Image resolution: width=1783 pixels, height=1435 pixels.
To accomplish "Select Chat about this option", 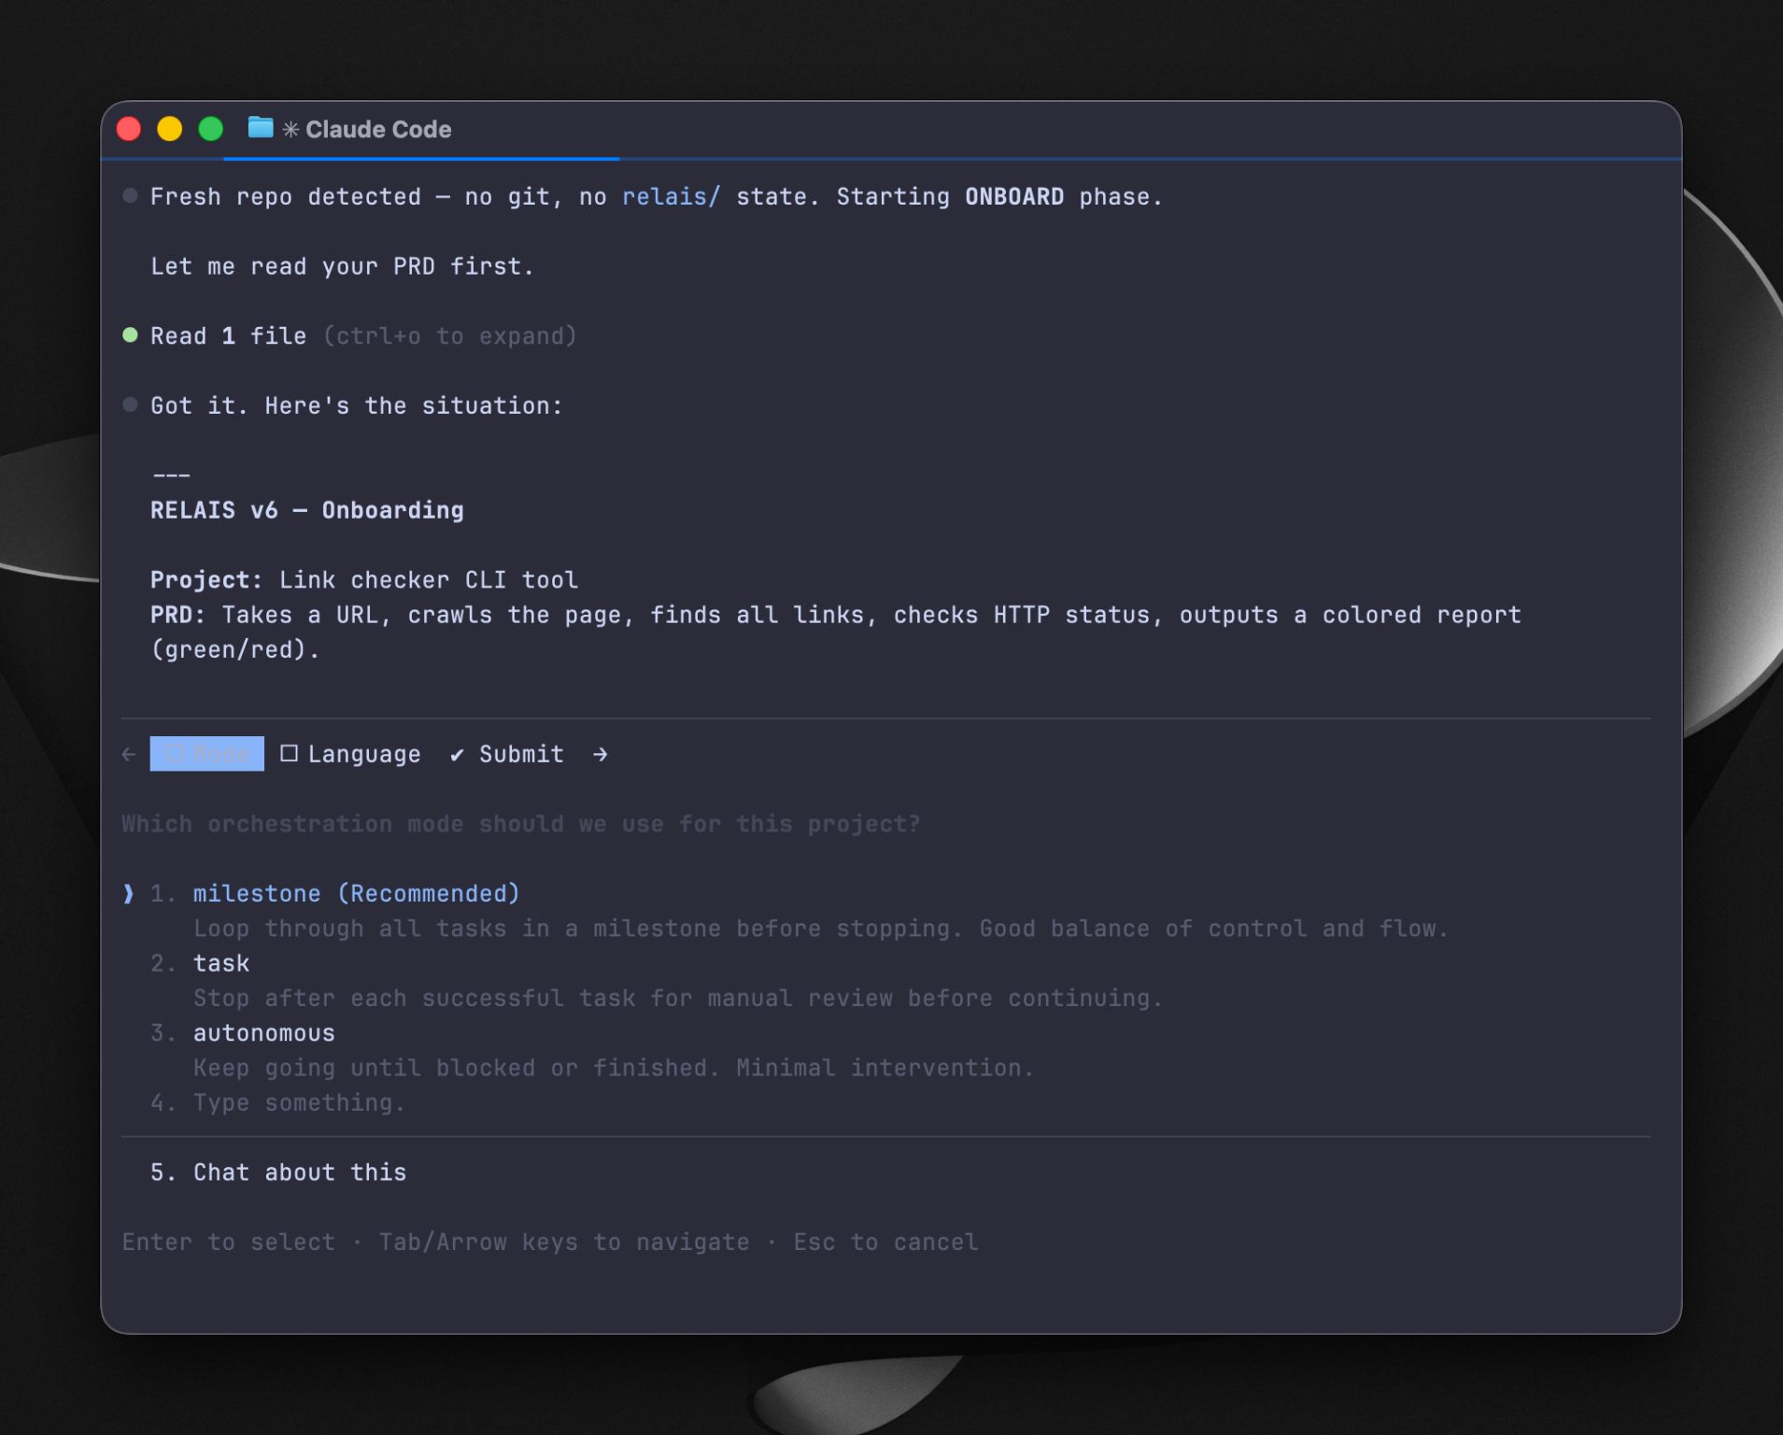I will coord(299,1172).
